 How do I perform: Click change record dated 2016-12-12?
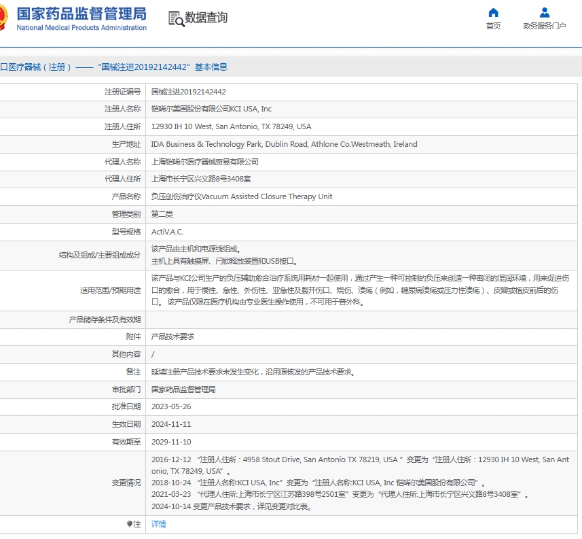coord(360,465)
